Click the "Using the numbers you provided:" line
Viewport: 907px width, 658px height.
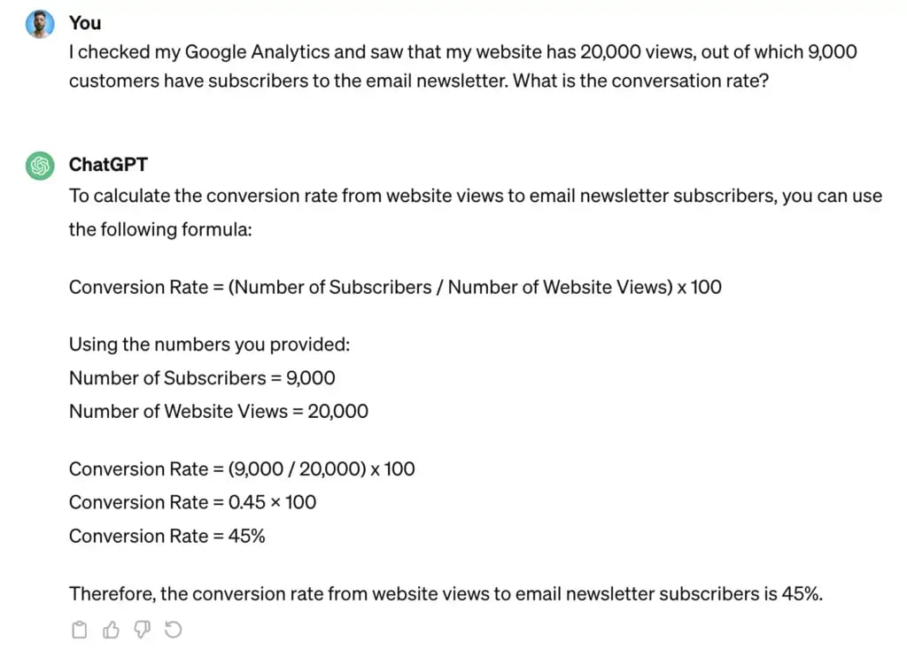(209, 344)
